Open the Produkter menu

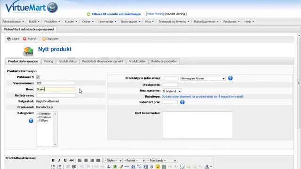(x=52, y=22)
